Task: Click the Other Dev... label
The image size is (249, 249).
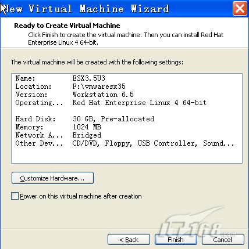Action: click(x=40, y=143)
